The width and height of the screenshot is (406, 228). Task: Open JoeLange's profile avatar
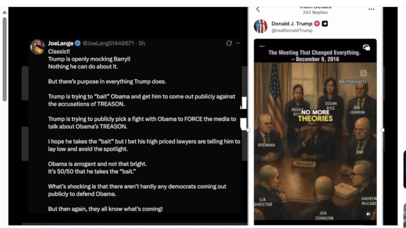tap(37, 47)
